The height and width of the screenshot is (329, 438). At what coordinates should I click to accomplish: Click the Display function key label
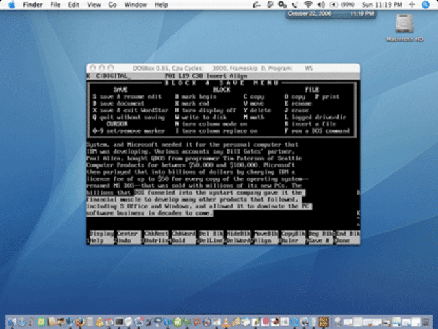tap(102, 234)
